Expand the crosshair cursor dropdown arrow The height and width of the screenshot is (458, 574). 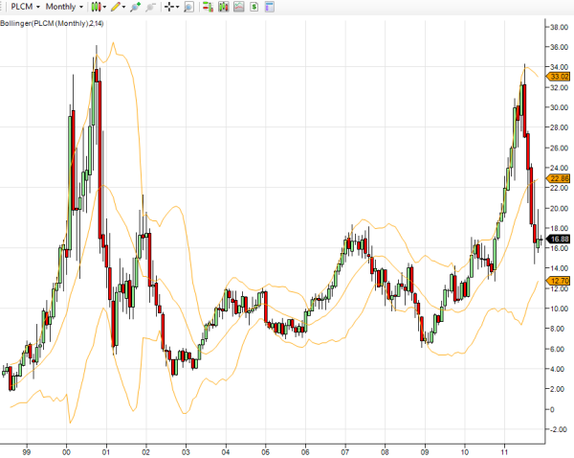point(178,7)
